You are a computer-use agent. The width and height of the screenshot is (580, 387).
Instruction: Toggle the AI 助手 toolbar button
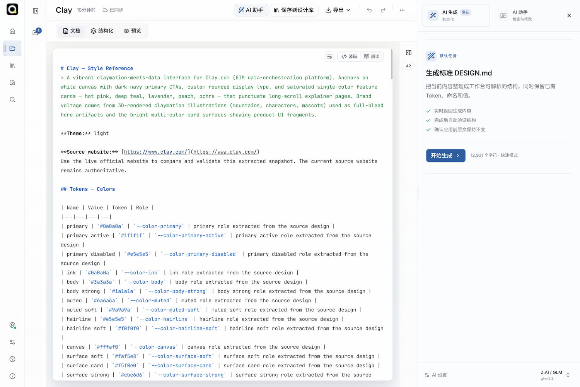(x=251, y=10)
